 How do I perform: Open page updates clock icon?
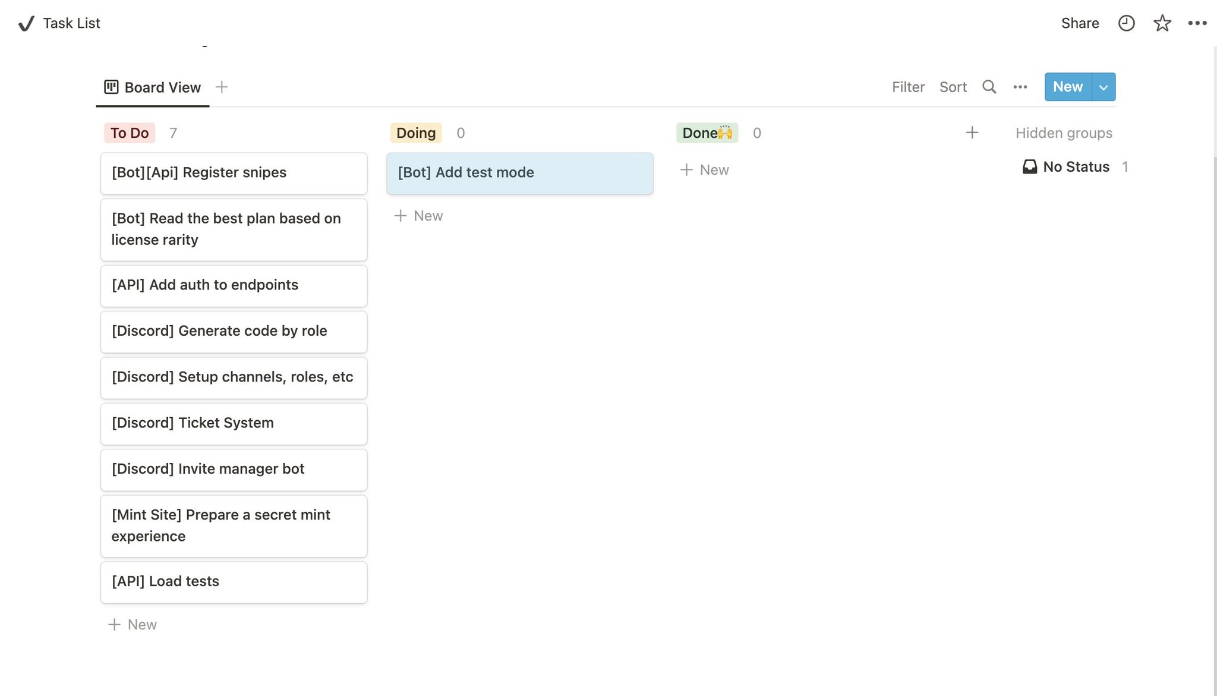tap(1126, 23)
